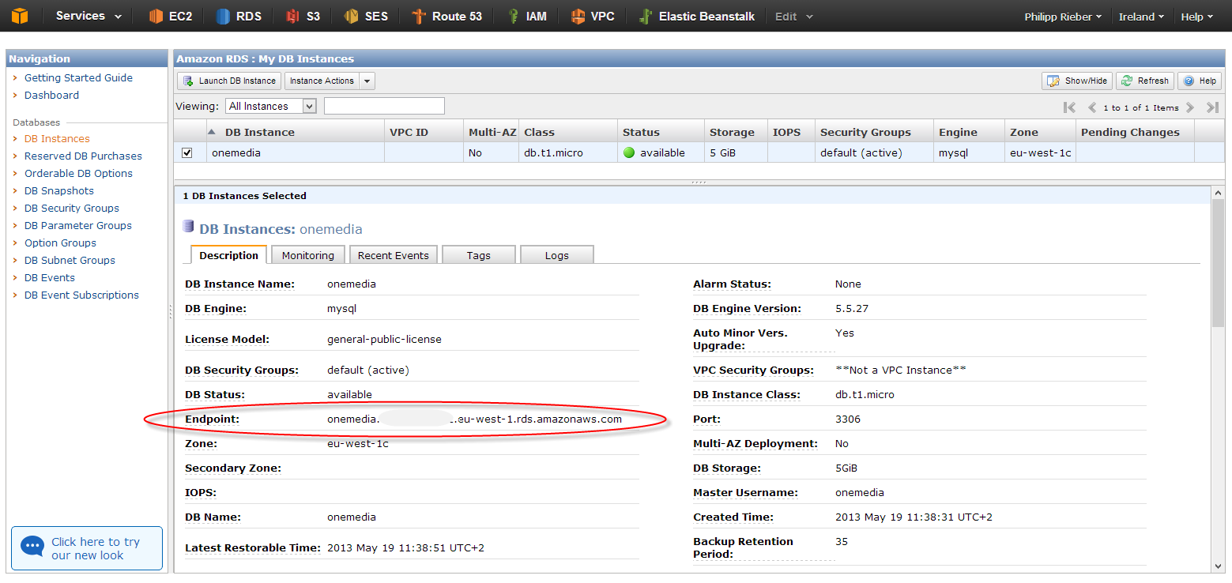Open the Philipp Rieber account menu
Screen dimensions: 1232x583
point(1063,17)
